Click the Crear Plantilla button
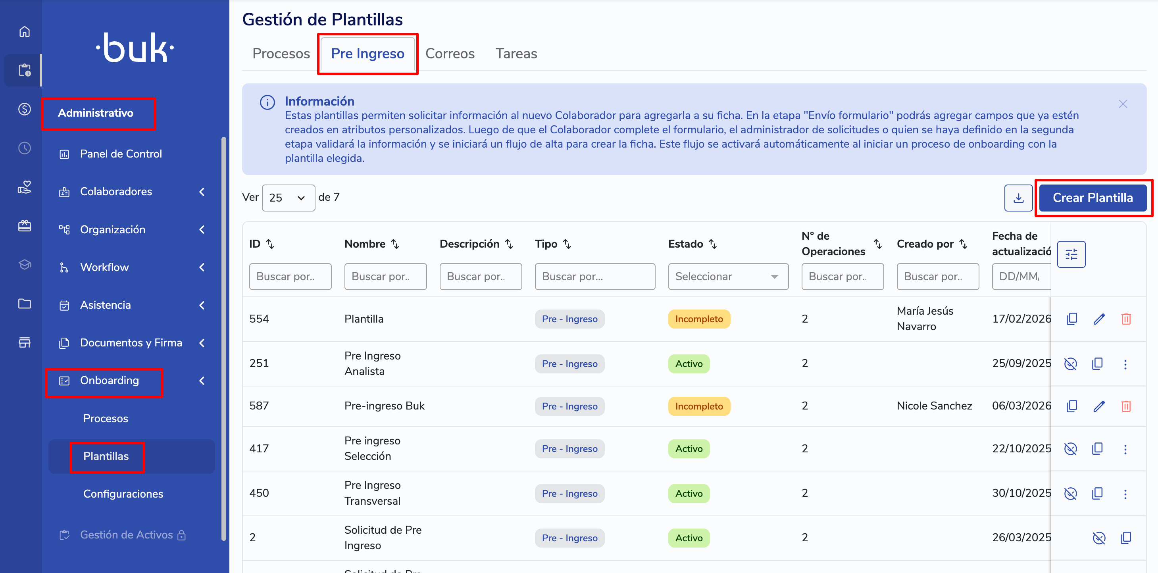1158x573 pixels. (x=1093, y=198)
